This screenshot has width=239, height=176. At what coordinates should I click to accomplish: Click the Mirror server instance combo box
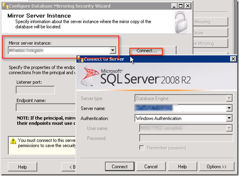(62, 50)
